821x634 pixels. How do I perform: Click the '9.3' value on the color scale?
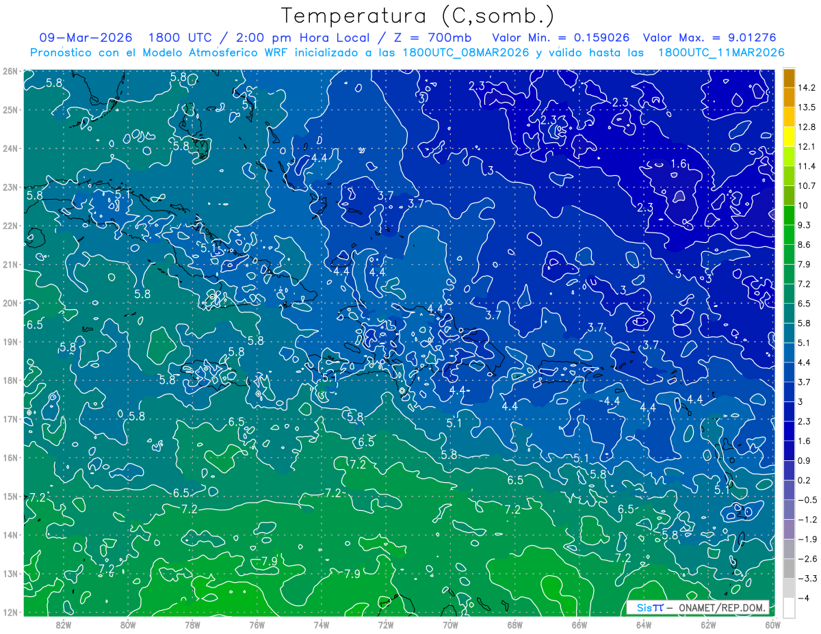[x=805, y=225]
